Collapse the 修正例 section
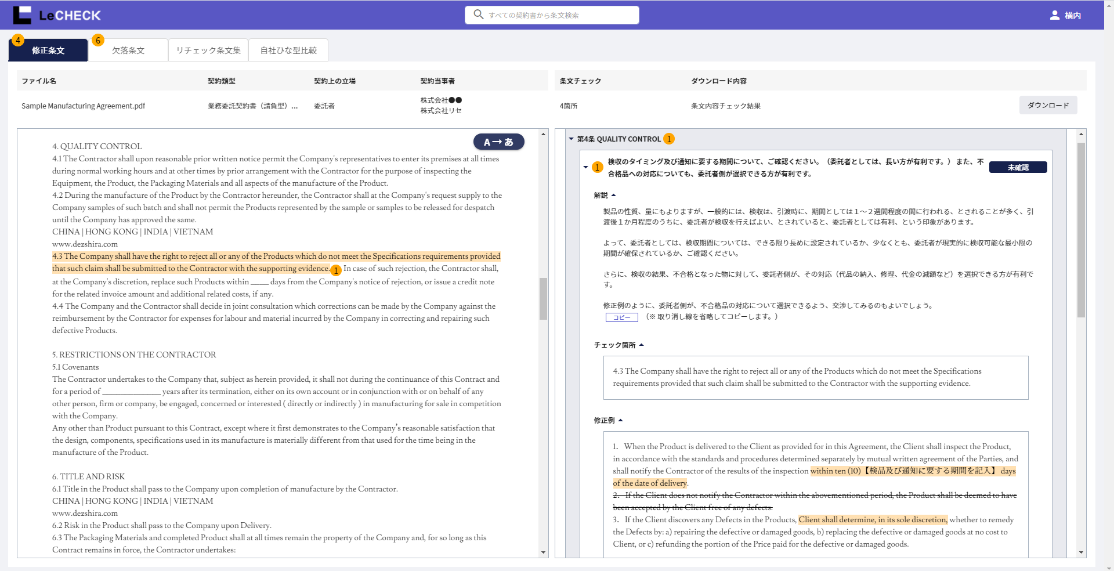 pos(620,420)
